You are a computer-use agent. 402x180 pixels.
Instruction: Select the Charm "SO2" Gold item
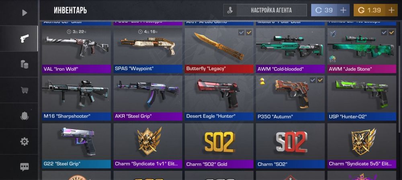pos(219,146)
